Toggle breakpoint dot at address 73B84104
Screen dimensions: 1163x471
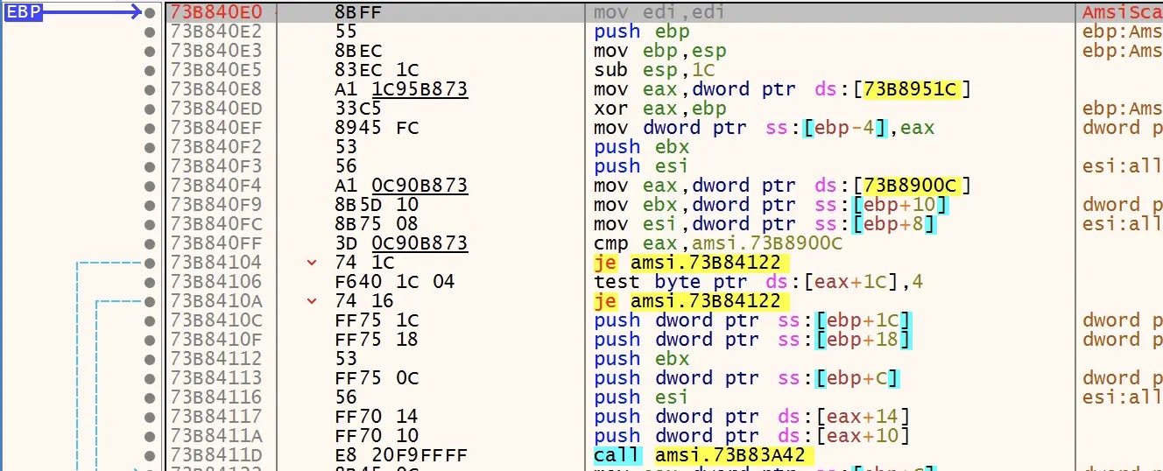tap(151, 263)
